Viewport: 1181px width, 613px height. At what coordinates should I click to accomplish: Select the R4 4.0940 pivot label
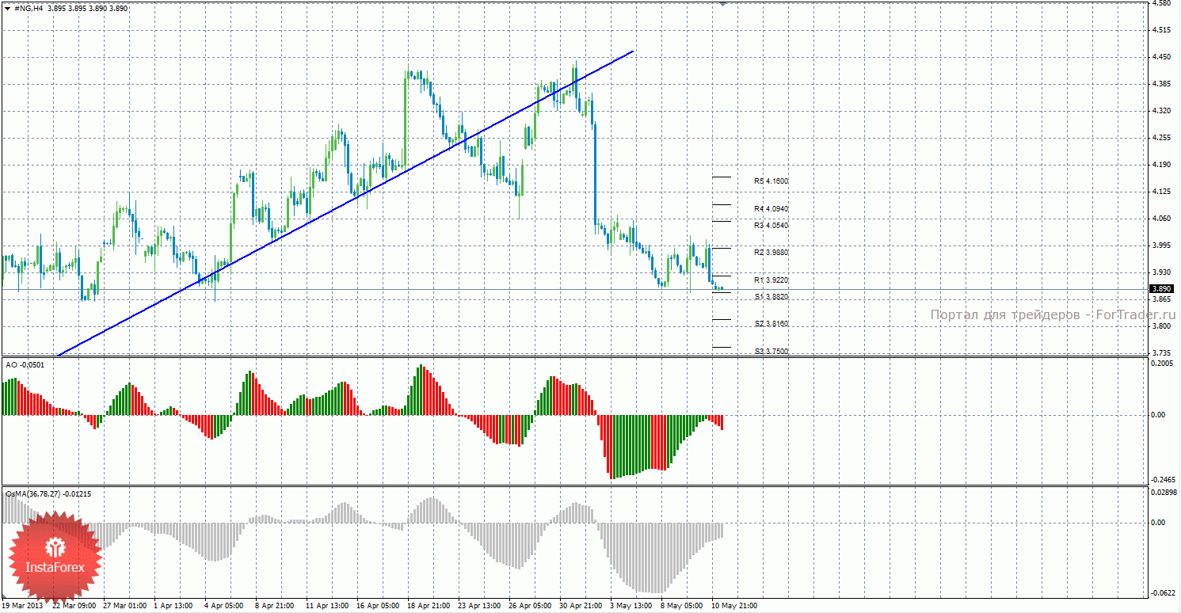coord(771,209)
